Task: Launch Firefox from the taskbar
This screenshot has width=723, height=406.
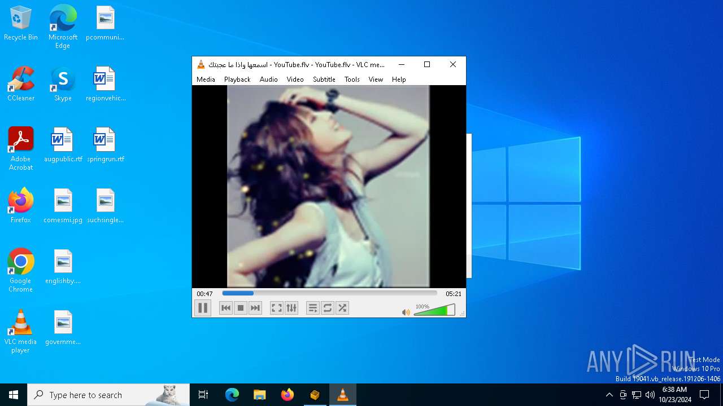Action: (288, 395)
